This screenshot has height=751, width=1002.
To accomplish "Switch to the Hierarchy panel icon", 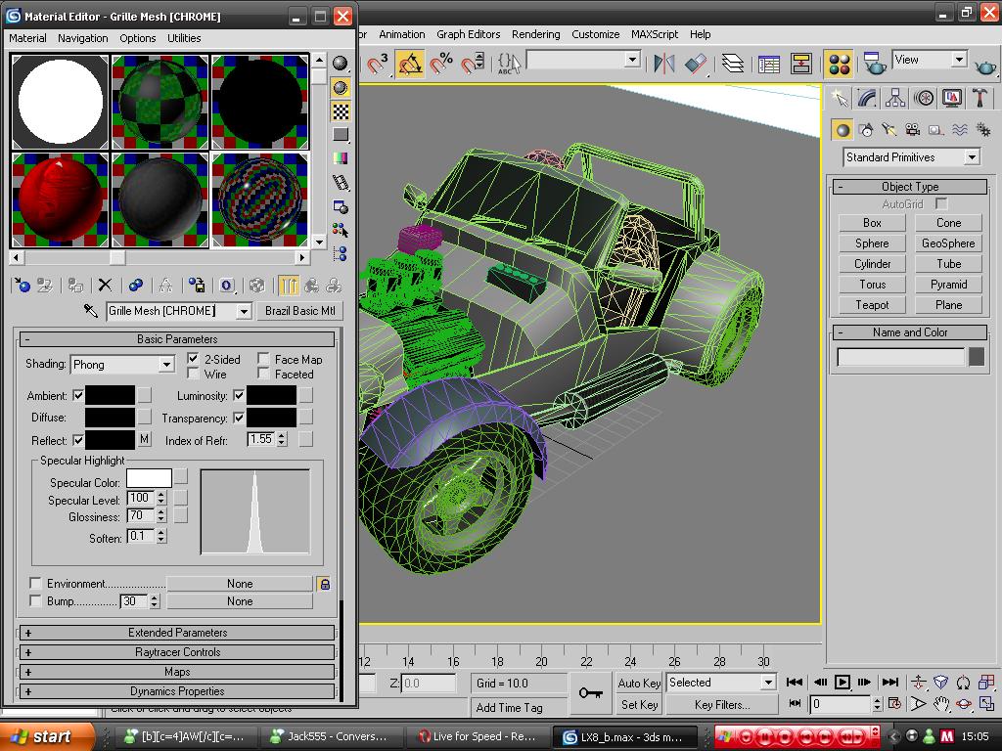I will click(895, 99).
